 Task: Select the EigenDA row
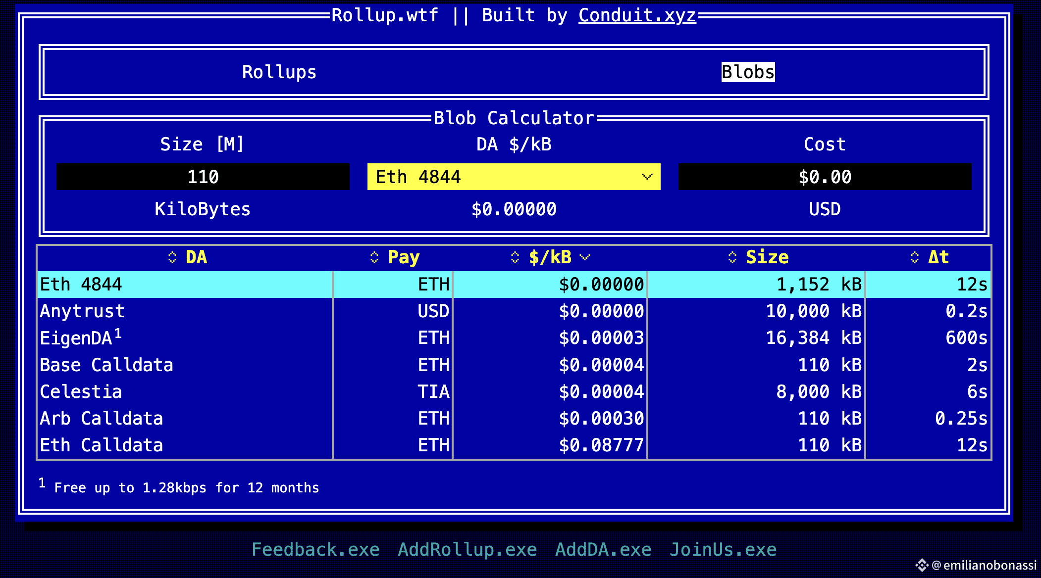pos(514,338)
